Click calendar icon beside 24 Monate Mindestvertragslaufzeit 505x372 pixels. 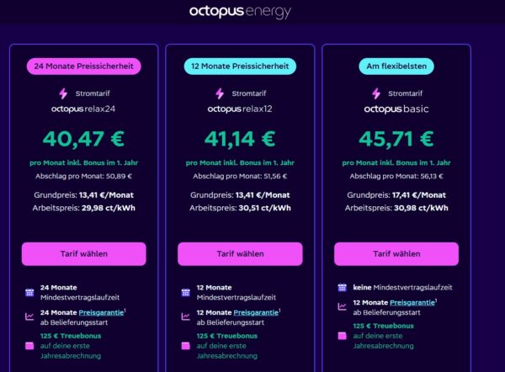(x=29, y=292)
